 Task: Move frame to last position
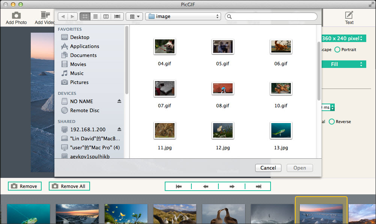click(258, 186)
